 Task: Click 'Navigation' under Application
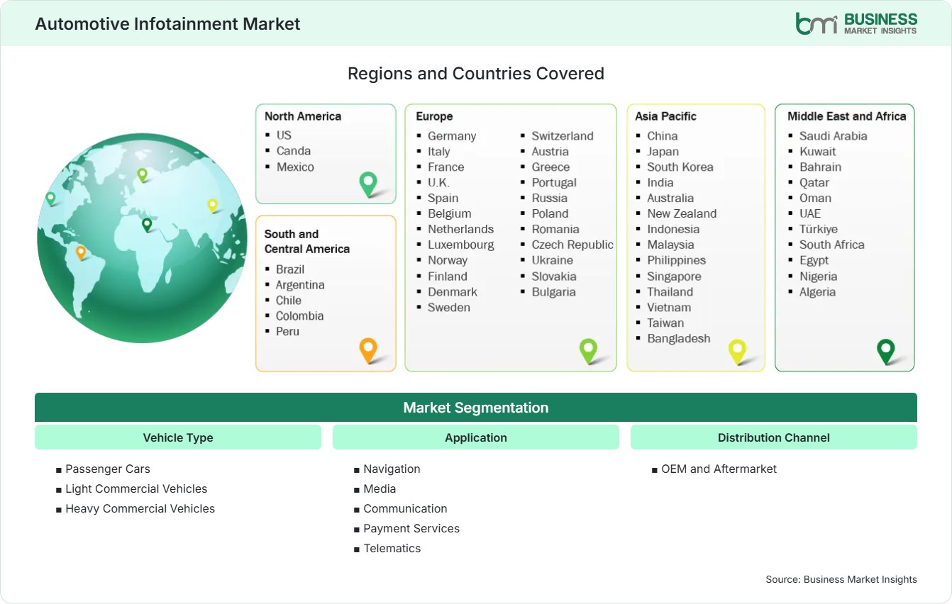pos(392,469)
